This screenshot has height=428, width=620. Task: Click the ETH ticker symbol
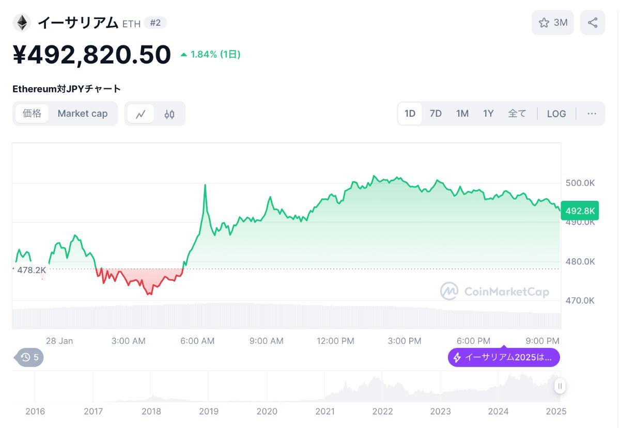tap(131, 24)
